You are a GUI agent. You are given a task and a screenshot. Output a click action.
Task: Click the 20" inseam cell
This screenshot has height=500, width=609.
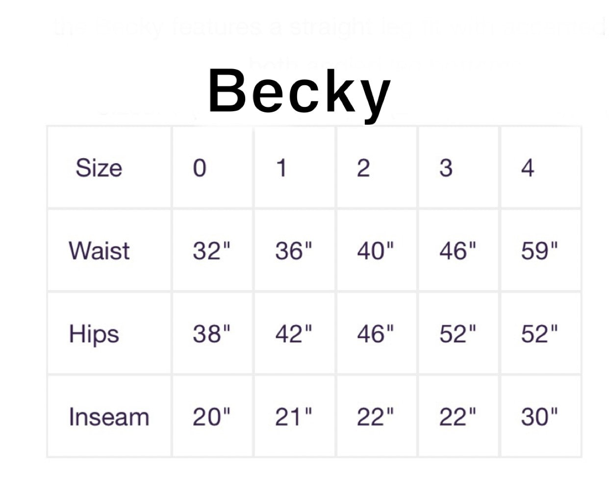pyautogui.click(x=211, y=417)
